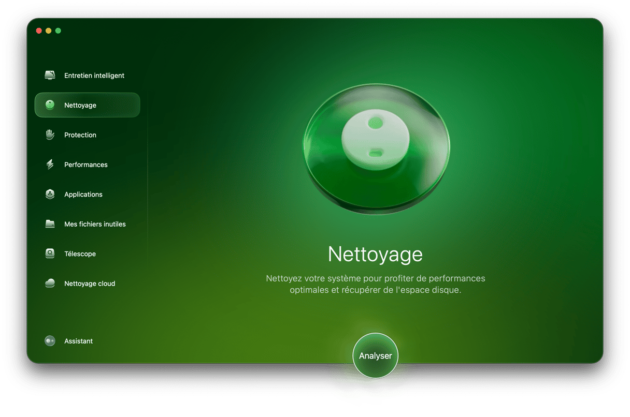This screenshot has height=417, width=630.
Task: Open the Télescope section
Action: pos(87,254)
